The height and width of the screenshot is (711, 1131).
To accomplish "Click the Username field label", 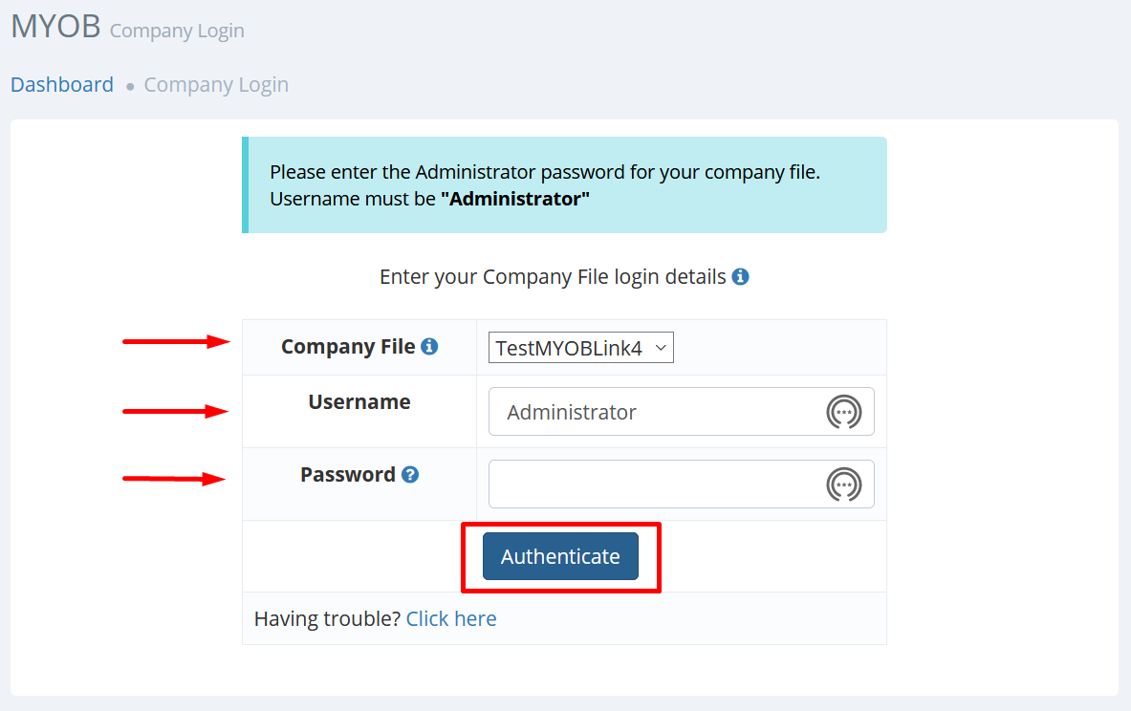I will (x=359, y=402).
